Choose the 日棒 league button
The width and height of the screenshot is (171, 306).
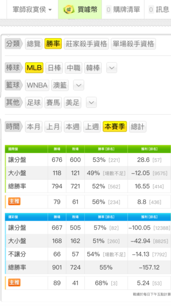54,68
